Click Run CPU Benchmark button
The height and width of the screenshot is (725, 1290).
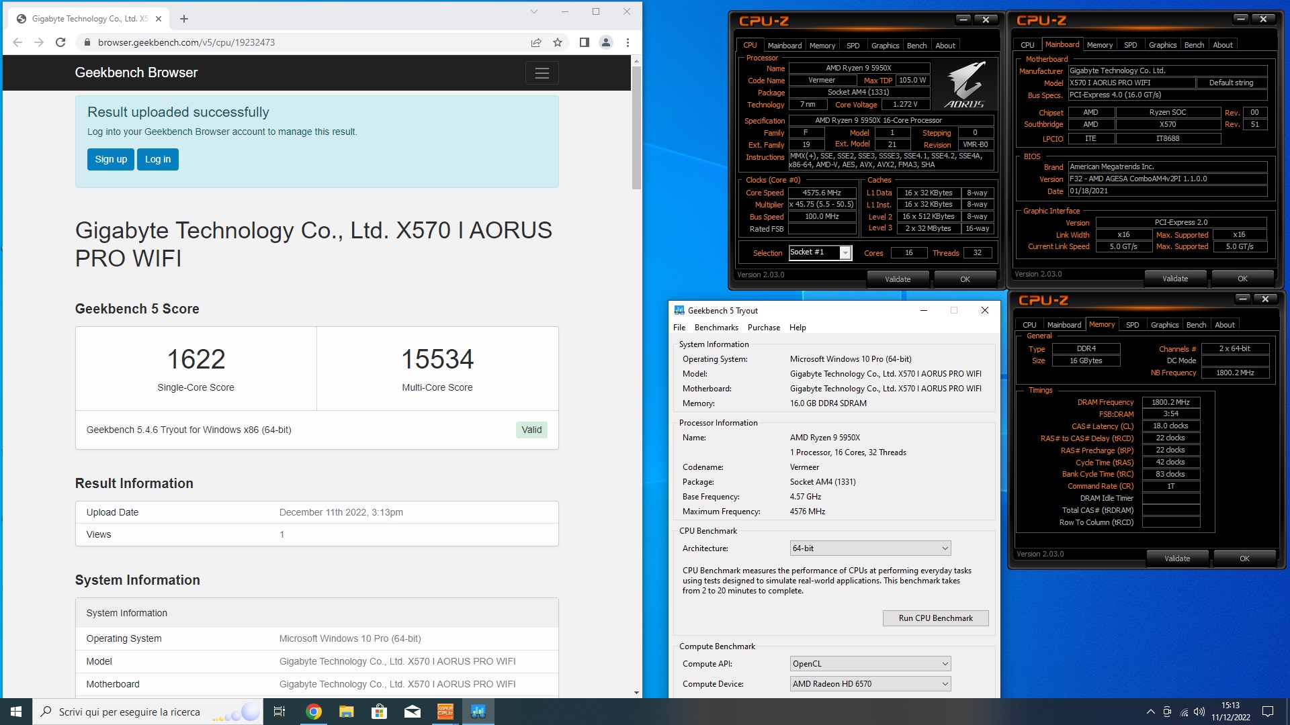click(x=935, y=618)
